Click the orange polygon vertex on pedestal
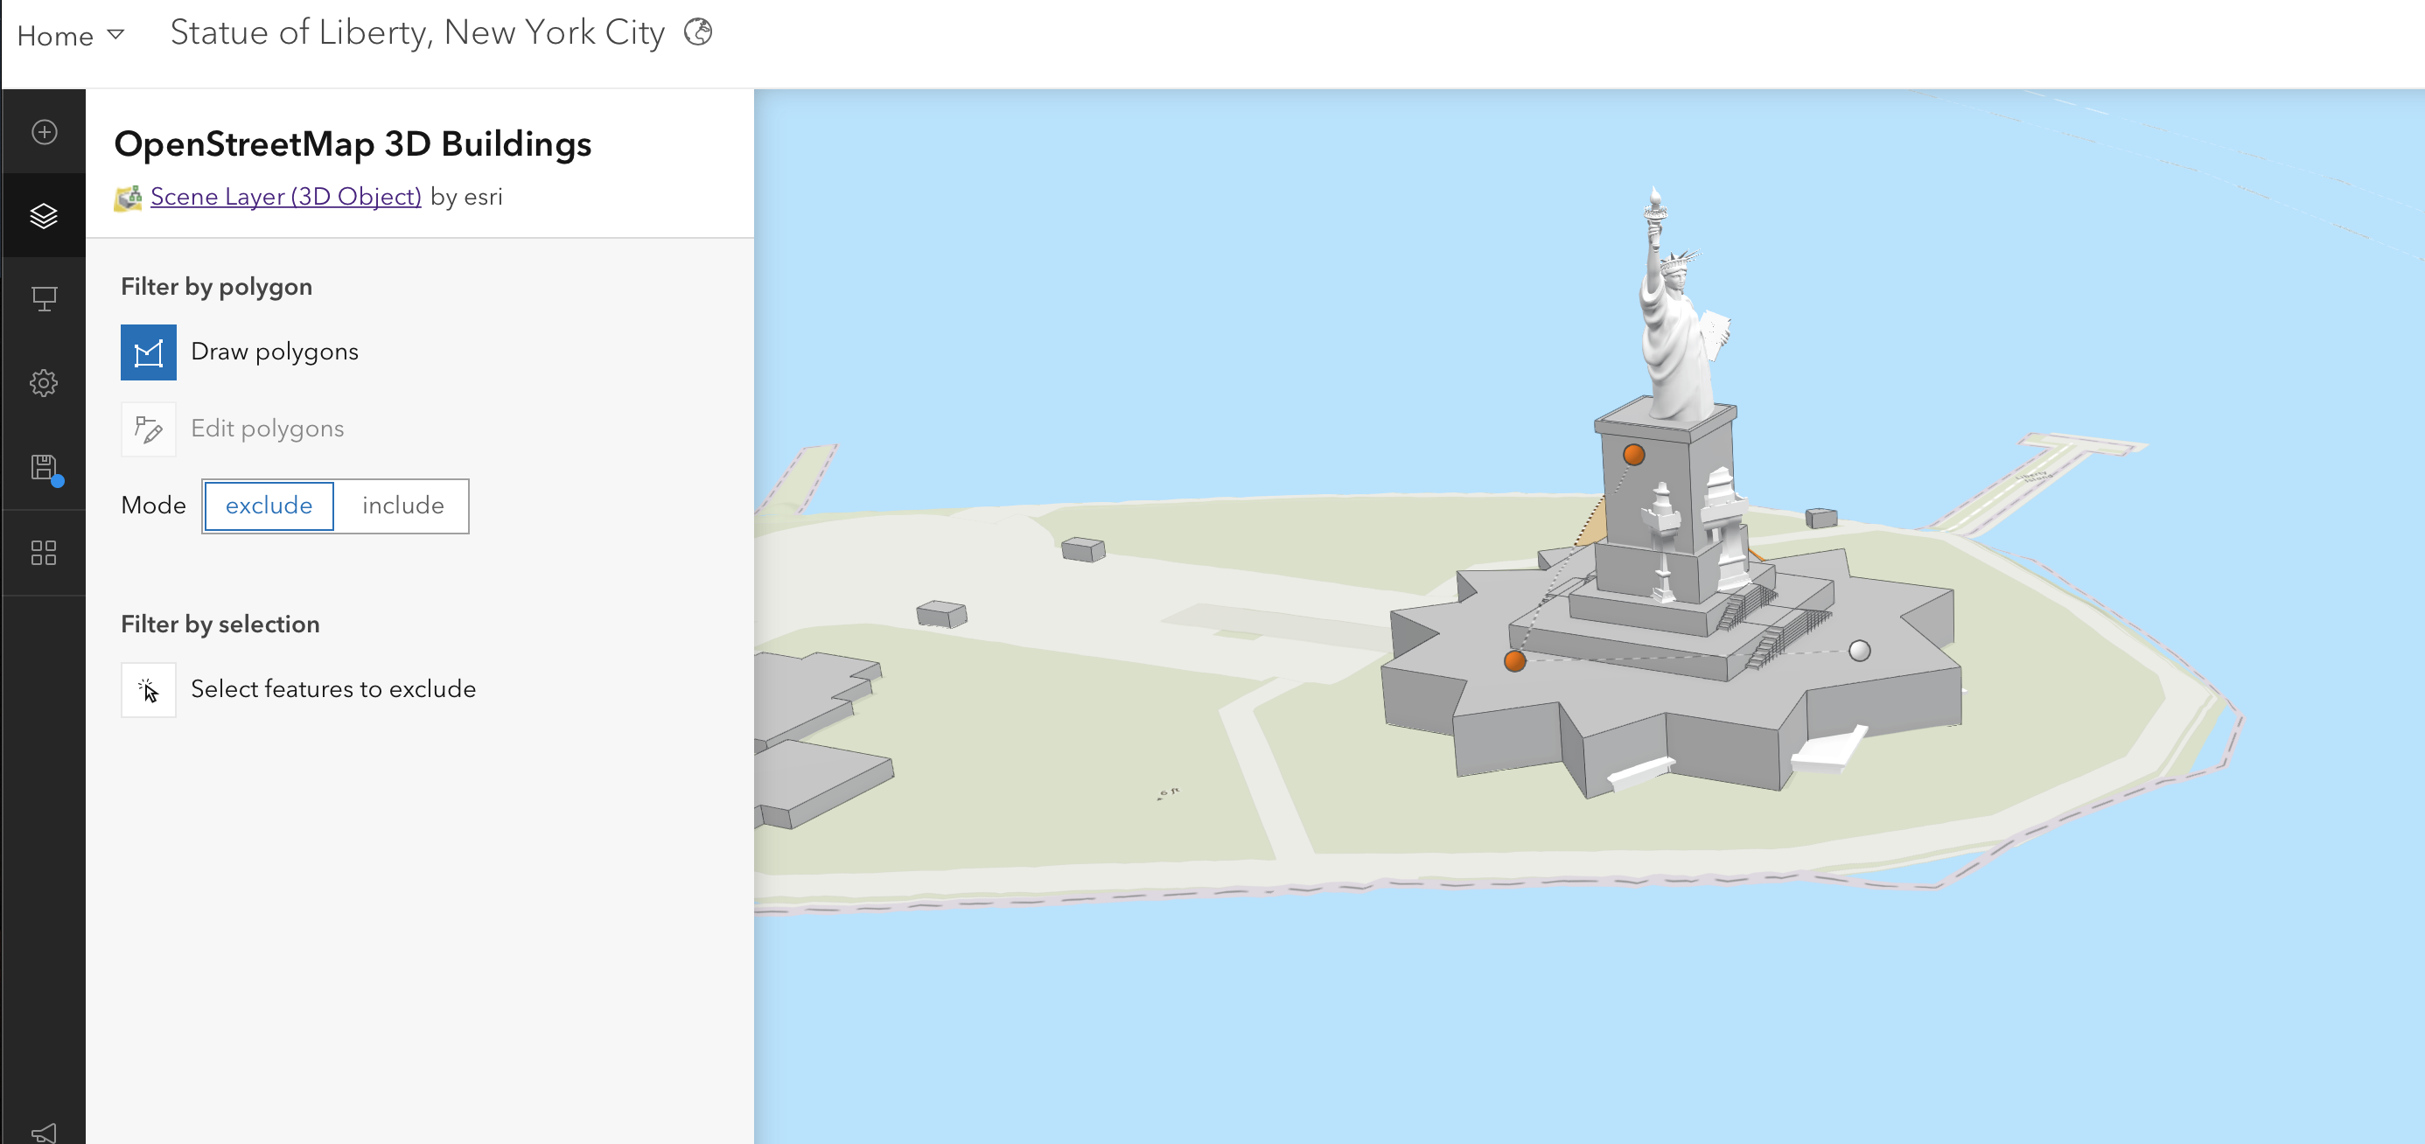Screen dimensions: 2425x1144 [1634, 456]
